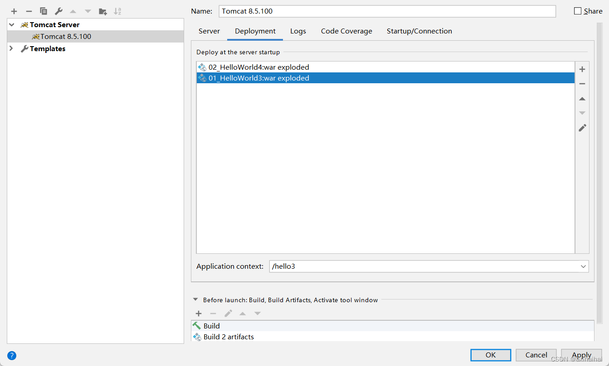The height and width of the screenshot is (366, 609).
Task: Switch to the Server tab
Action: 209,31
